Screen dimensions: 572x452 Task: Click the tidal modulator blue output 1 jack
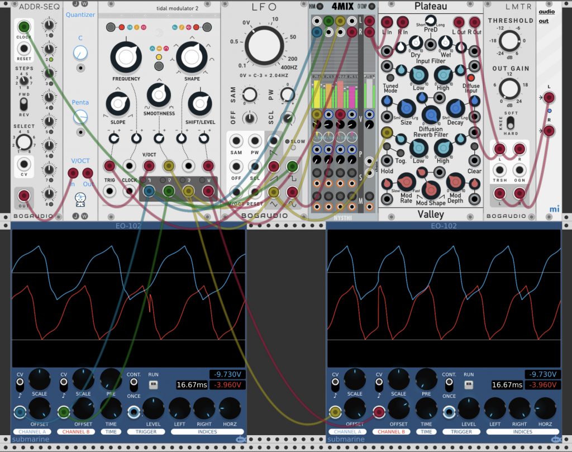pos(149,191)
